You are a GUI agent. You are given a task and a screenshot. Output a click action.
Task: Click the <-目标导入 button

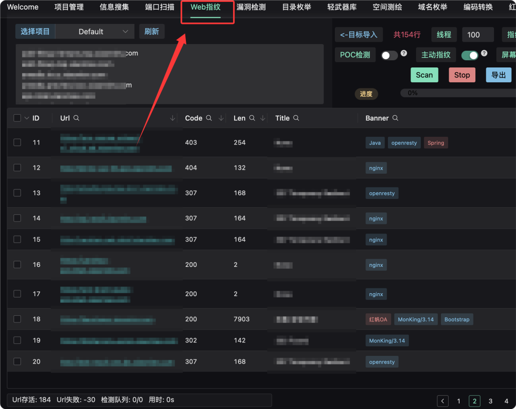click(x=359, y=34)
